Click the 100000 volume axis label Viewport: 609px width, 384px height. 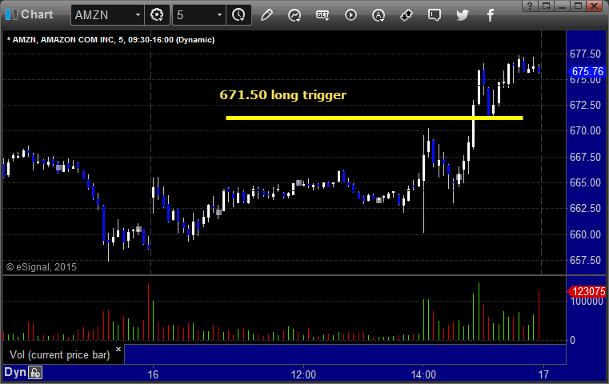tap(587, 302)
